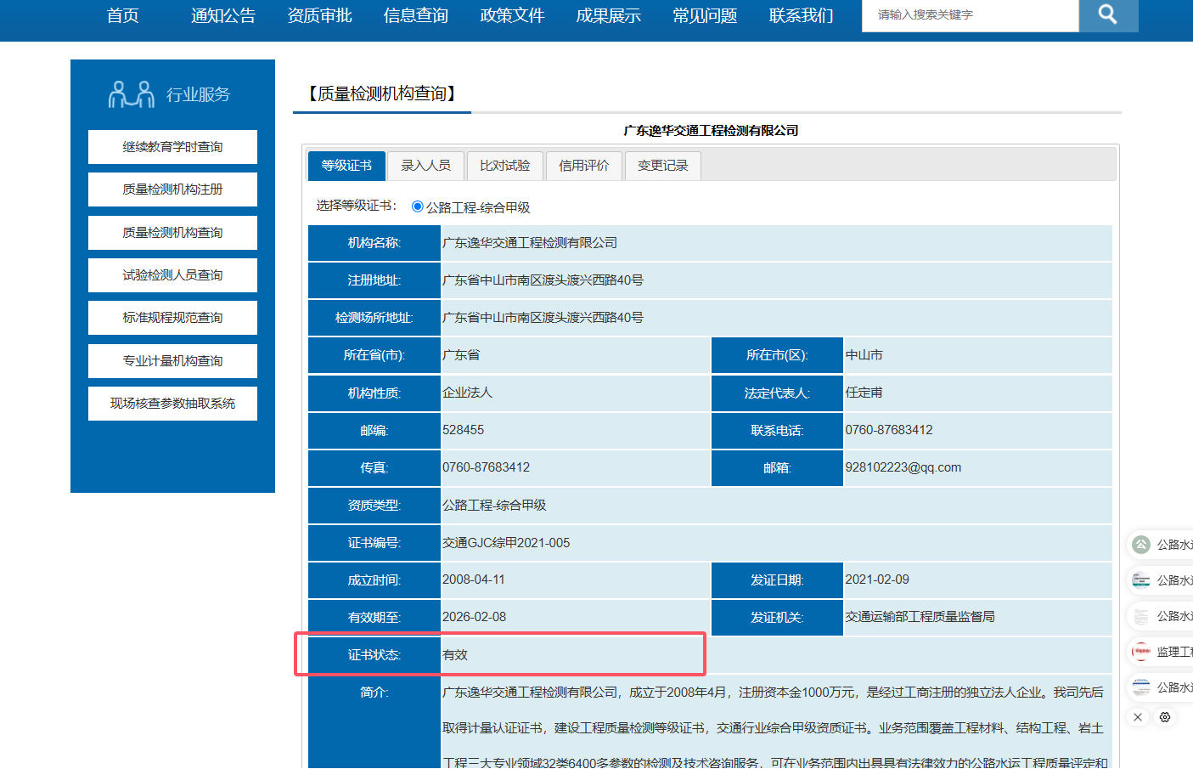Screen dimensions: 1193x769
Task: Open 试验检测人员查询 in the sidebar
Action: [x=172, y=275]
